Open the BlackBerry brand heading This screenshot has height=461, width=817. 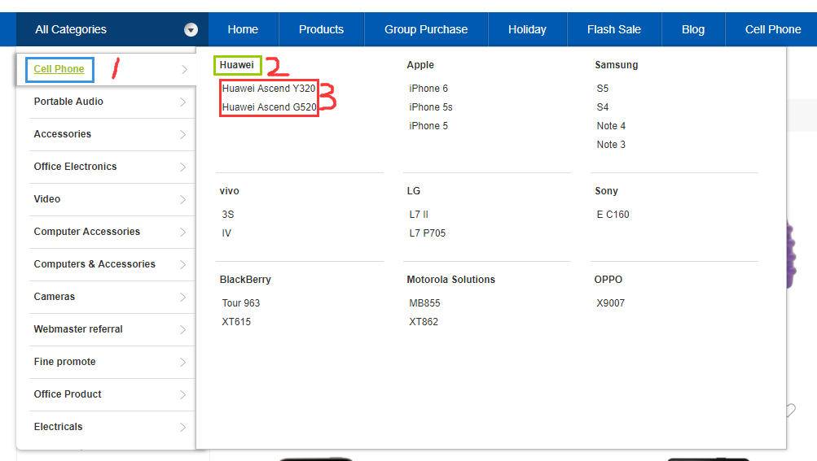pos(245,280)
